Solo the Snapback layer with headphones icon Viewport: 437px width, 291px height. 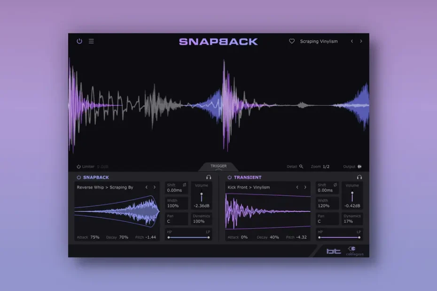coord(209,177)
